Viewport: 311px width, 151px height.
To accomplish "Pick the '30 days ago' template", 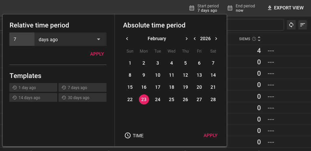I will (82, 98).
